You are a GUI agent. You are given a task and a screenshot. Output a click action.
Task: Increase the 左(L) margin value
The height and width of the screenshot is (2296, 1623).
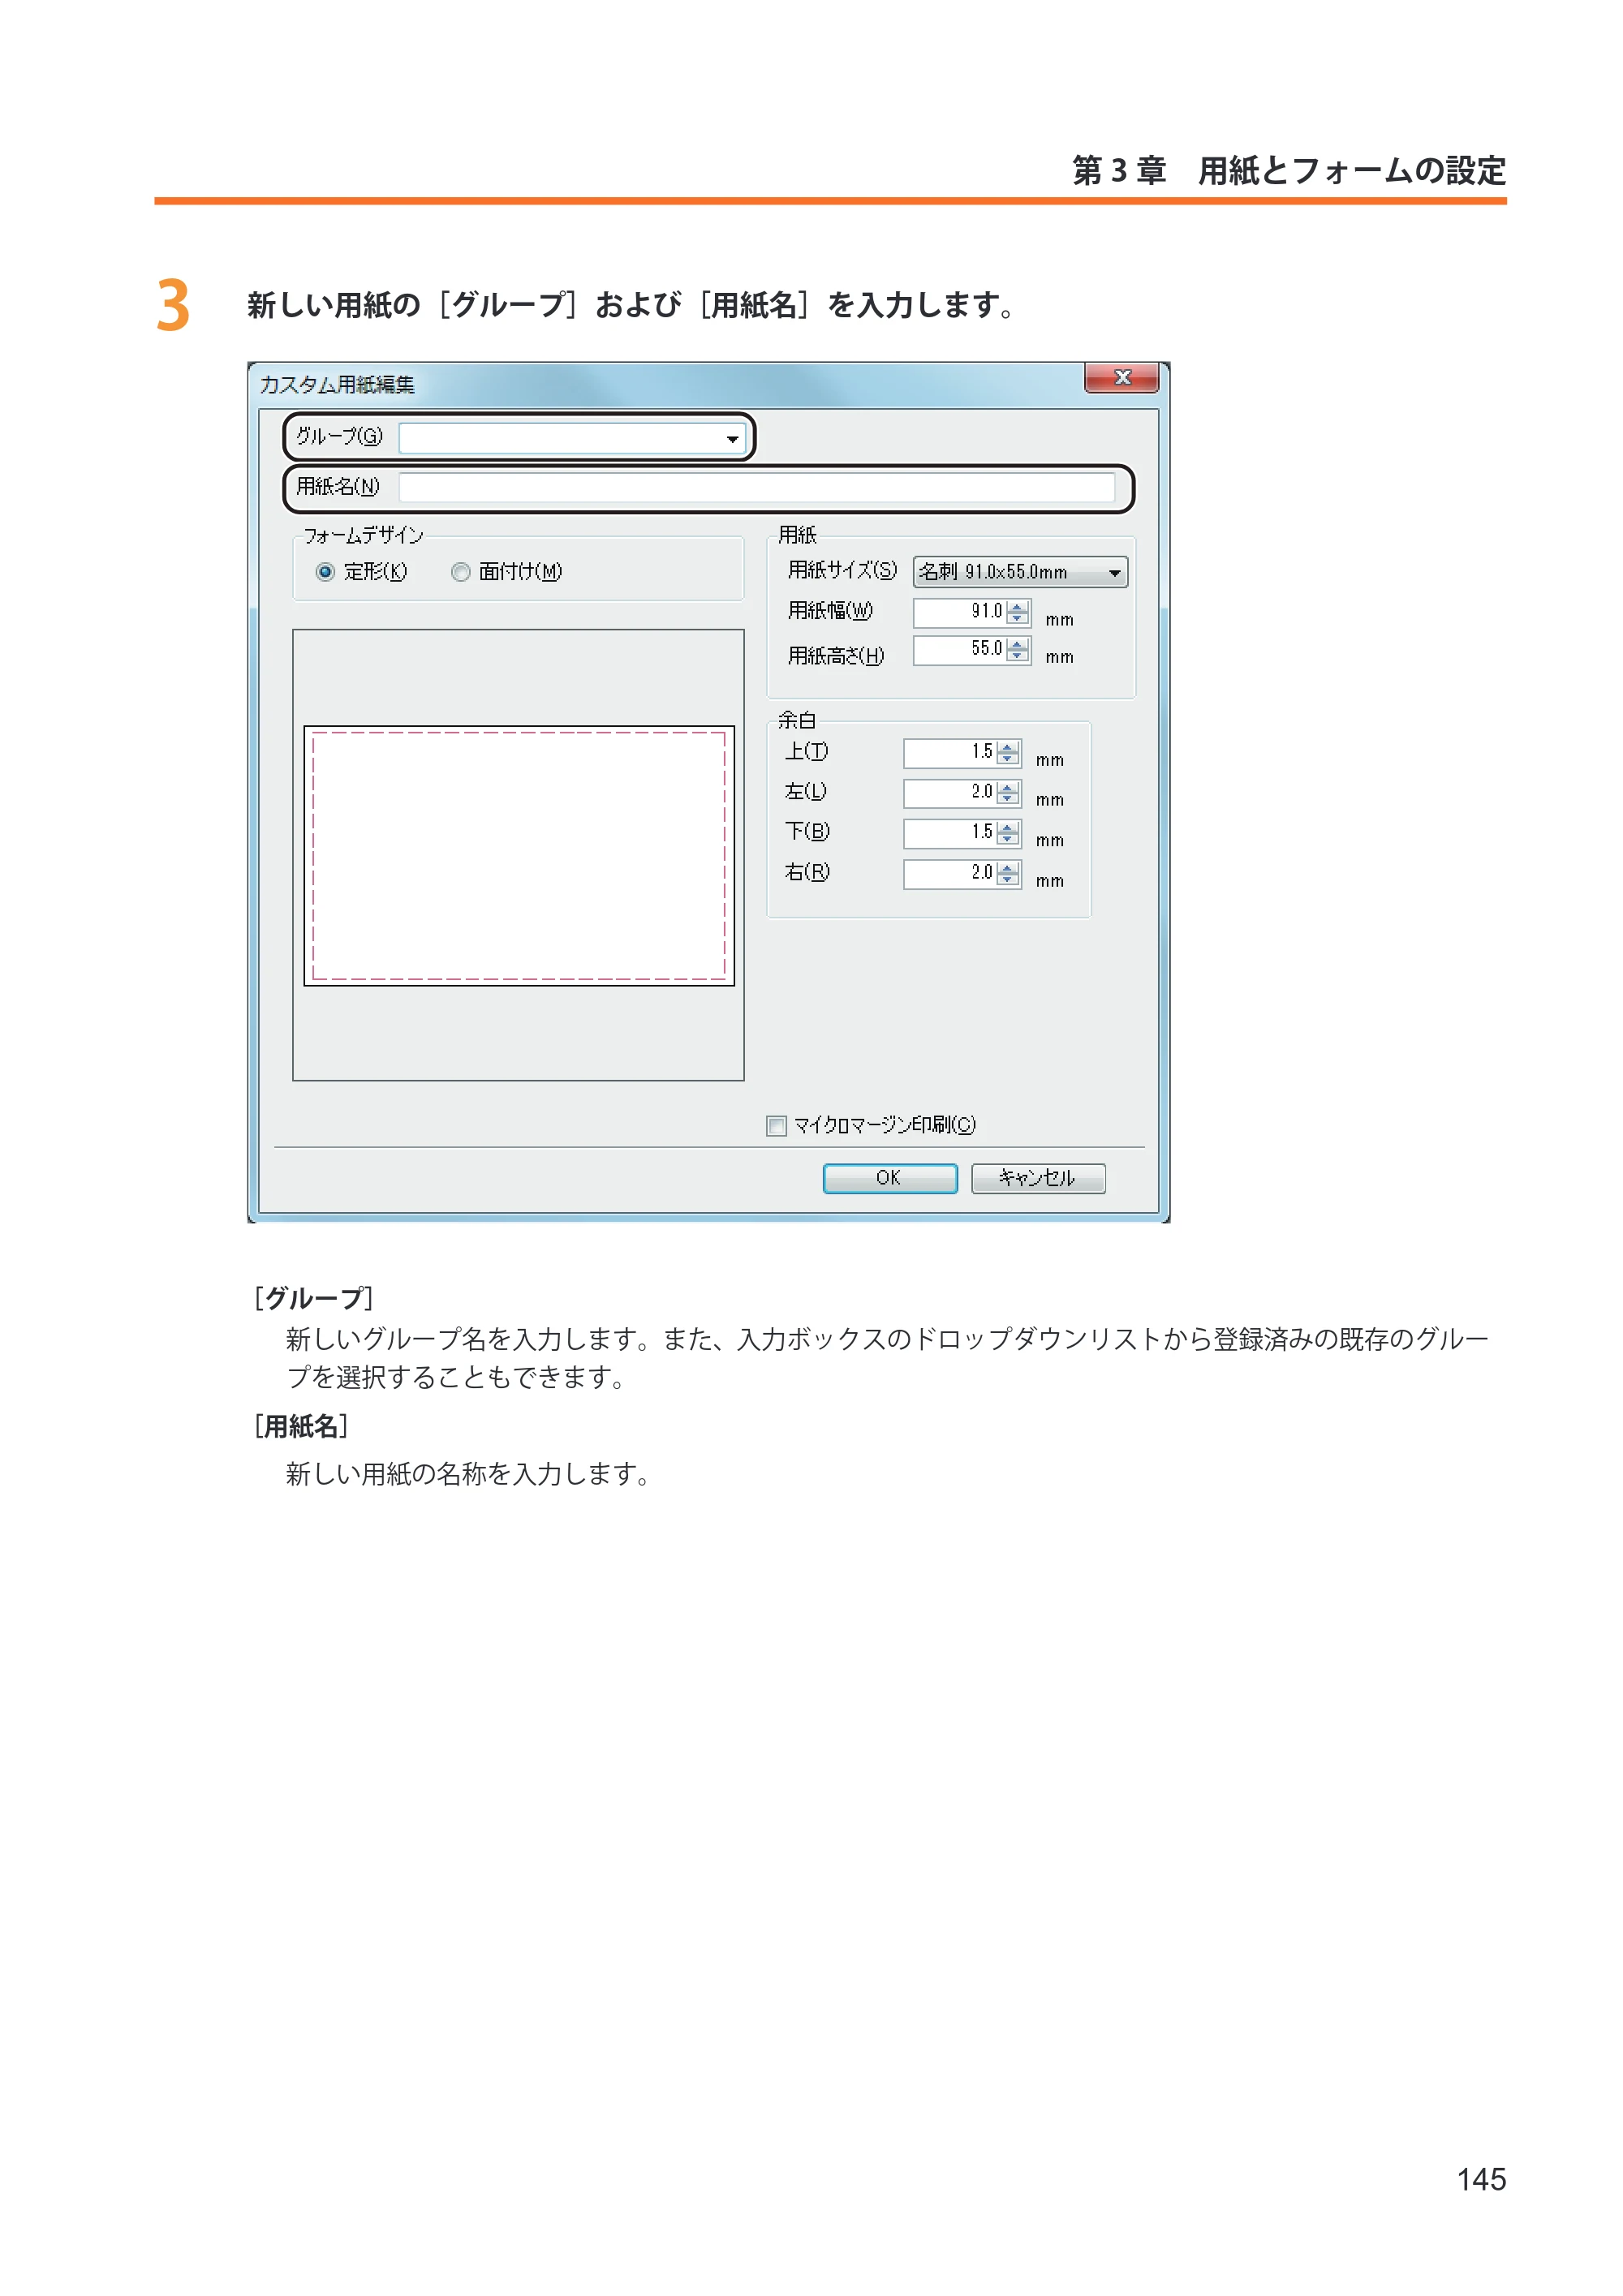pyautogui.click(x=1008, y=787)
